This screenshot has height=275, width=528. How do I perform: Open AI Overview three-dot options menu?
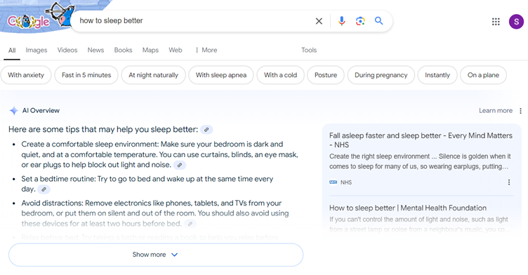[520, 111]
